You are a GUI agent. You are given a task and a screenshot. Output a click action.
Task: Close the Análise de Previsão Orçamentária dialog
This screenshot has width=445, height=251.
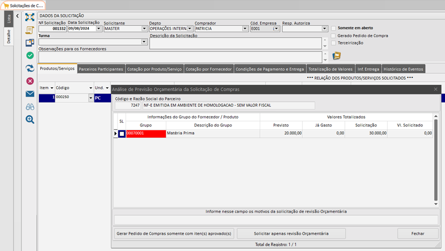coord(435,89)
